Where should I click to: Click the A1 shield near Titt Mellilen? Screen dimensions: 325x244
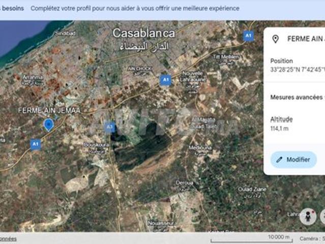pyautogui.click(x=248, y=36)
